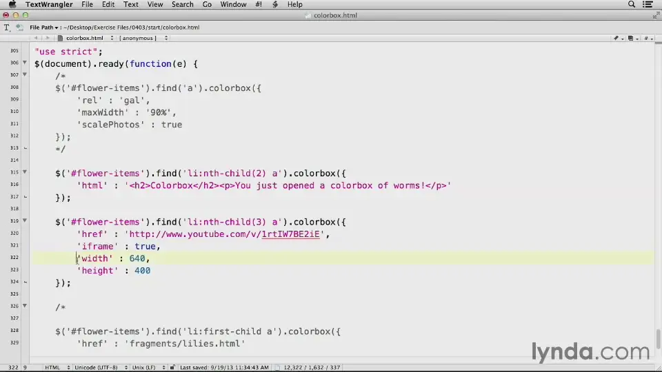Image resolution: width=662 pixels, height=372 pixels.
Task: Enter full screen mode via corner arrows
Action: 656,15
